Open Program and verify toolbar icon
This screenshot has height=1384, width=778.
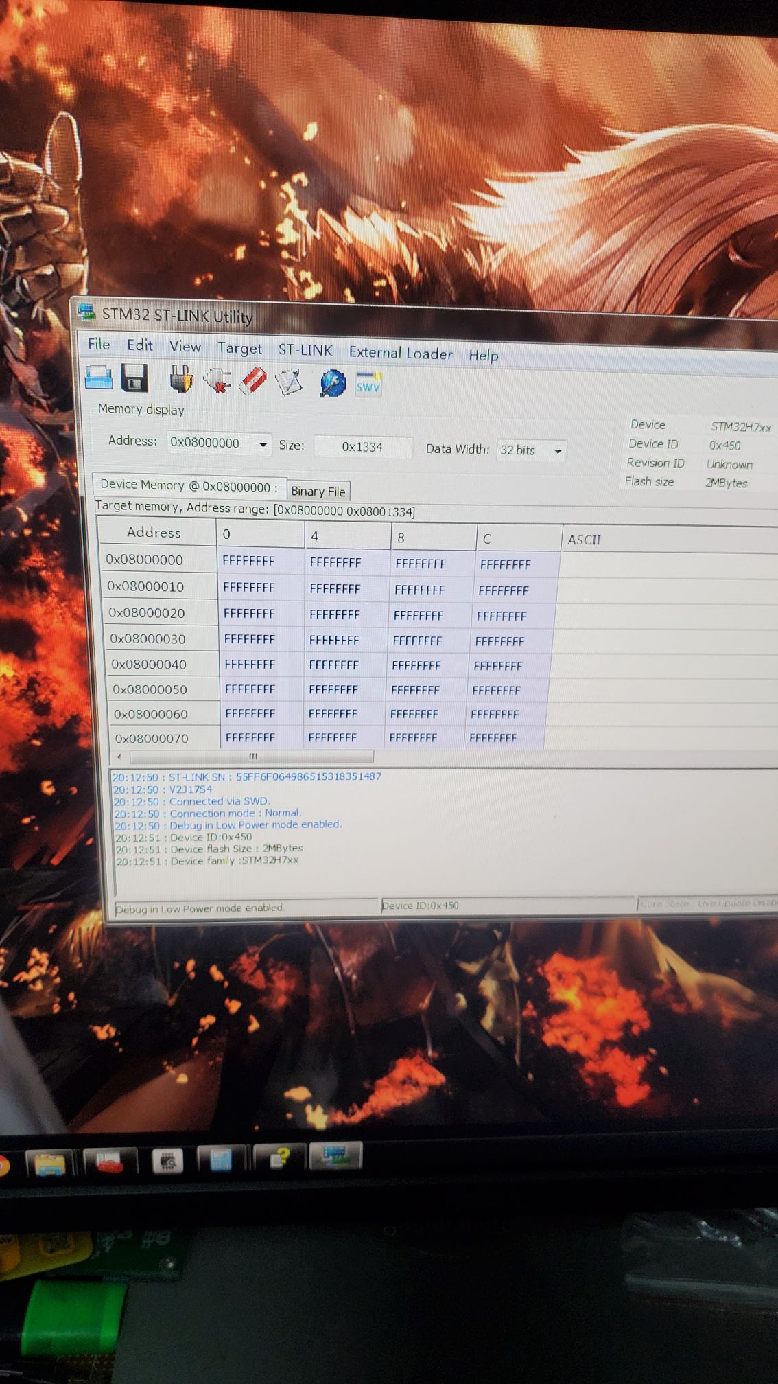[x=289, y=383]
